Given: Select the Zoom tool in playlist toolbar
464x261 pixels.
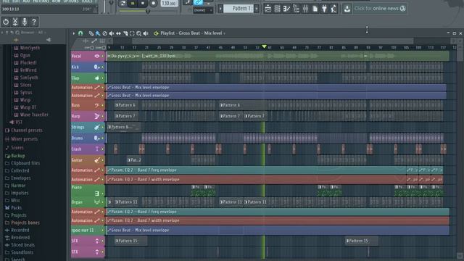Looking at the screenshot, I should 138,33.
